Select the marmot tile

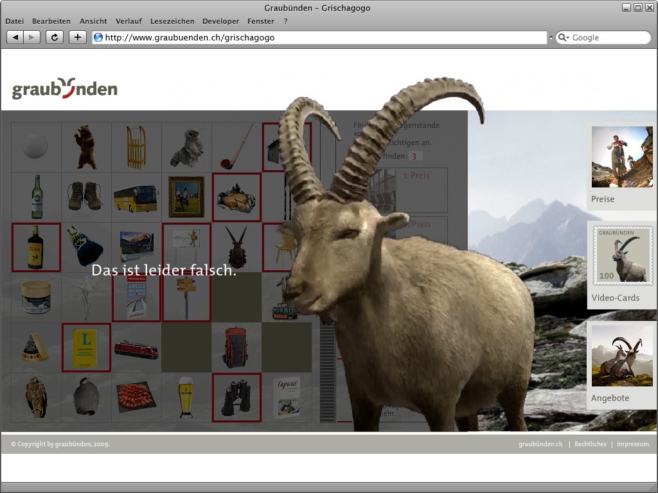[187, 147]
